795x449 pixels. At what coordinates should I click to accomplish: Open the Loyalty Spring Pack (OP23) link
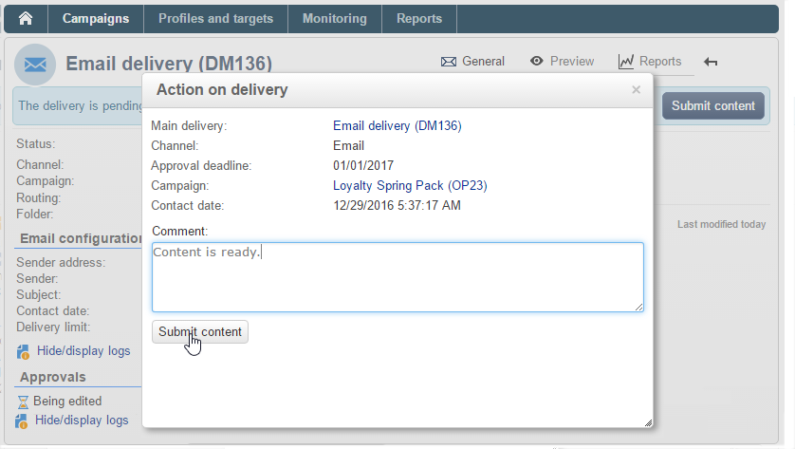410,186
